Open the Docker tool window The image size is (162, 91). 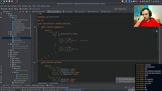click(28, 85)
